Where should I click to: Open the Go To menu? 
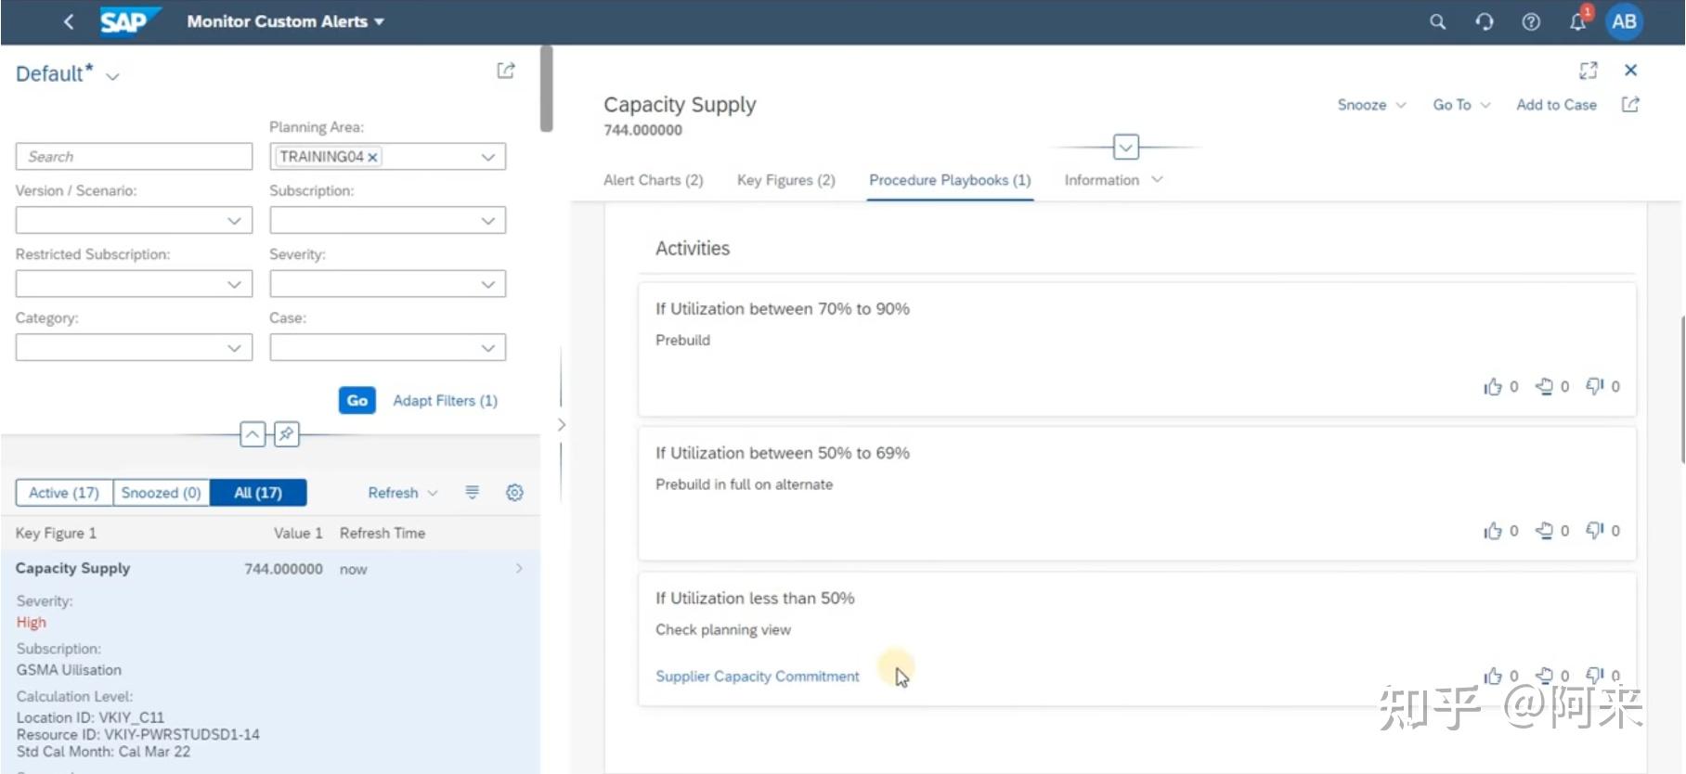coord(1460,105)
